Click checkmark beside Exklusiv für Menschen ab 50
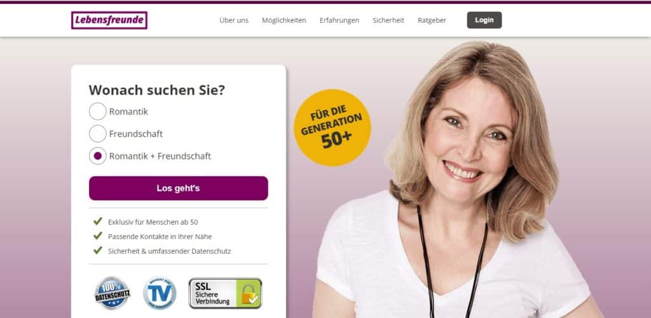Viewport: 651px width, 318px height. click(98, 221)
